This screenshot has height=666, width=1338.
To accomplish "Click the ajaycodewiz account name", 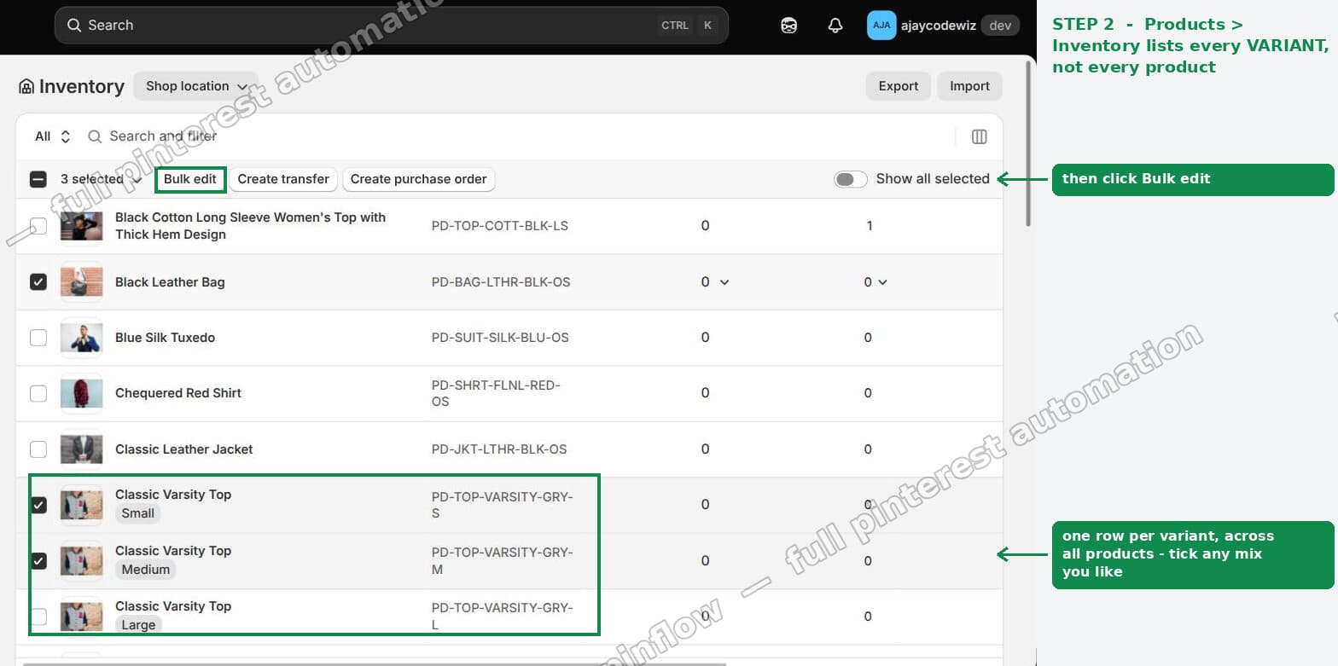I will 939,26.
